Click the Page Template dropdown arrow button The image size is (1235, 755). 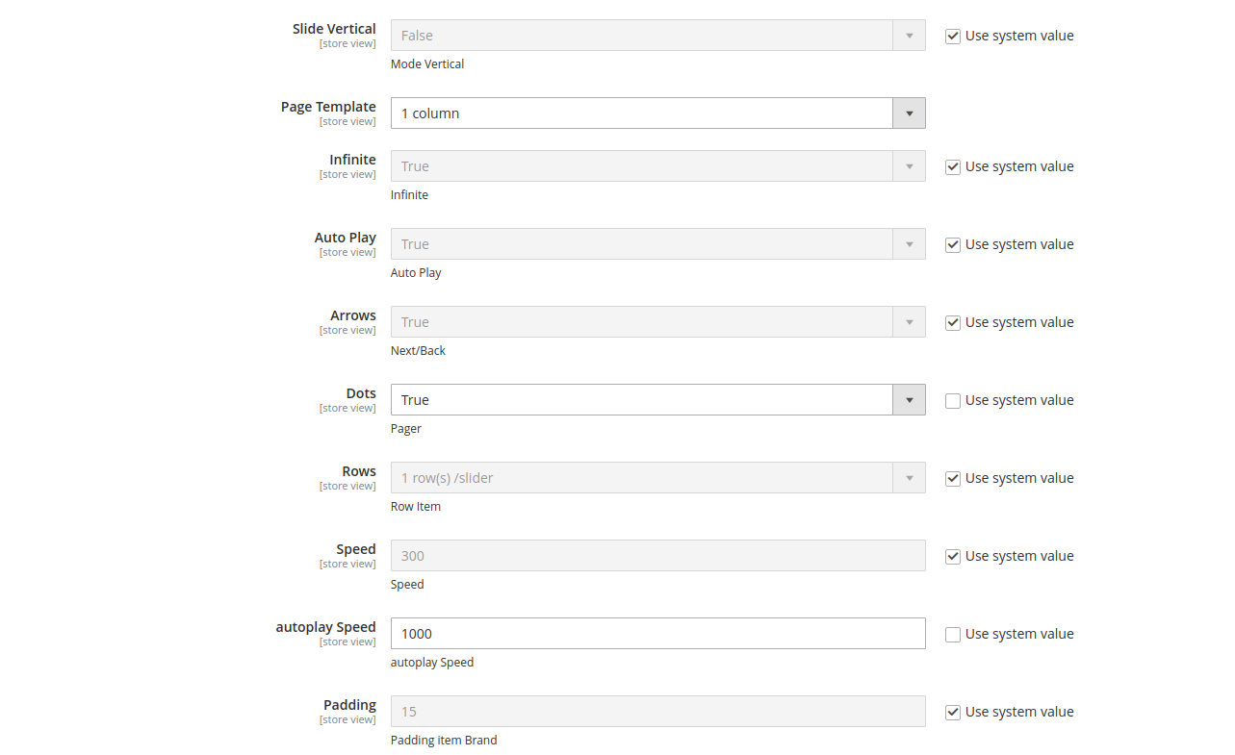click(x=909, y=113)
